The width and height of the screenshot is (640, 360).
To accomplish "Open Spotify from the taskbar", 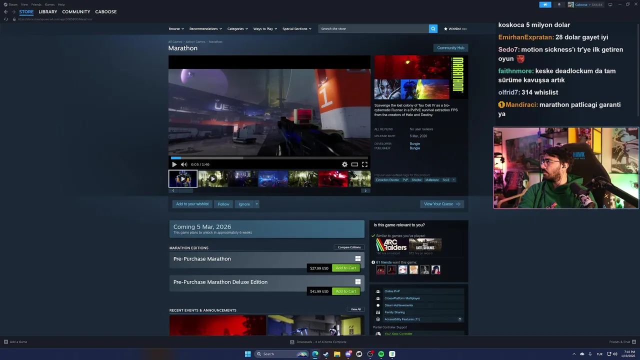I will click(x=381, y=354).
